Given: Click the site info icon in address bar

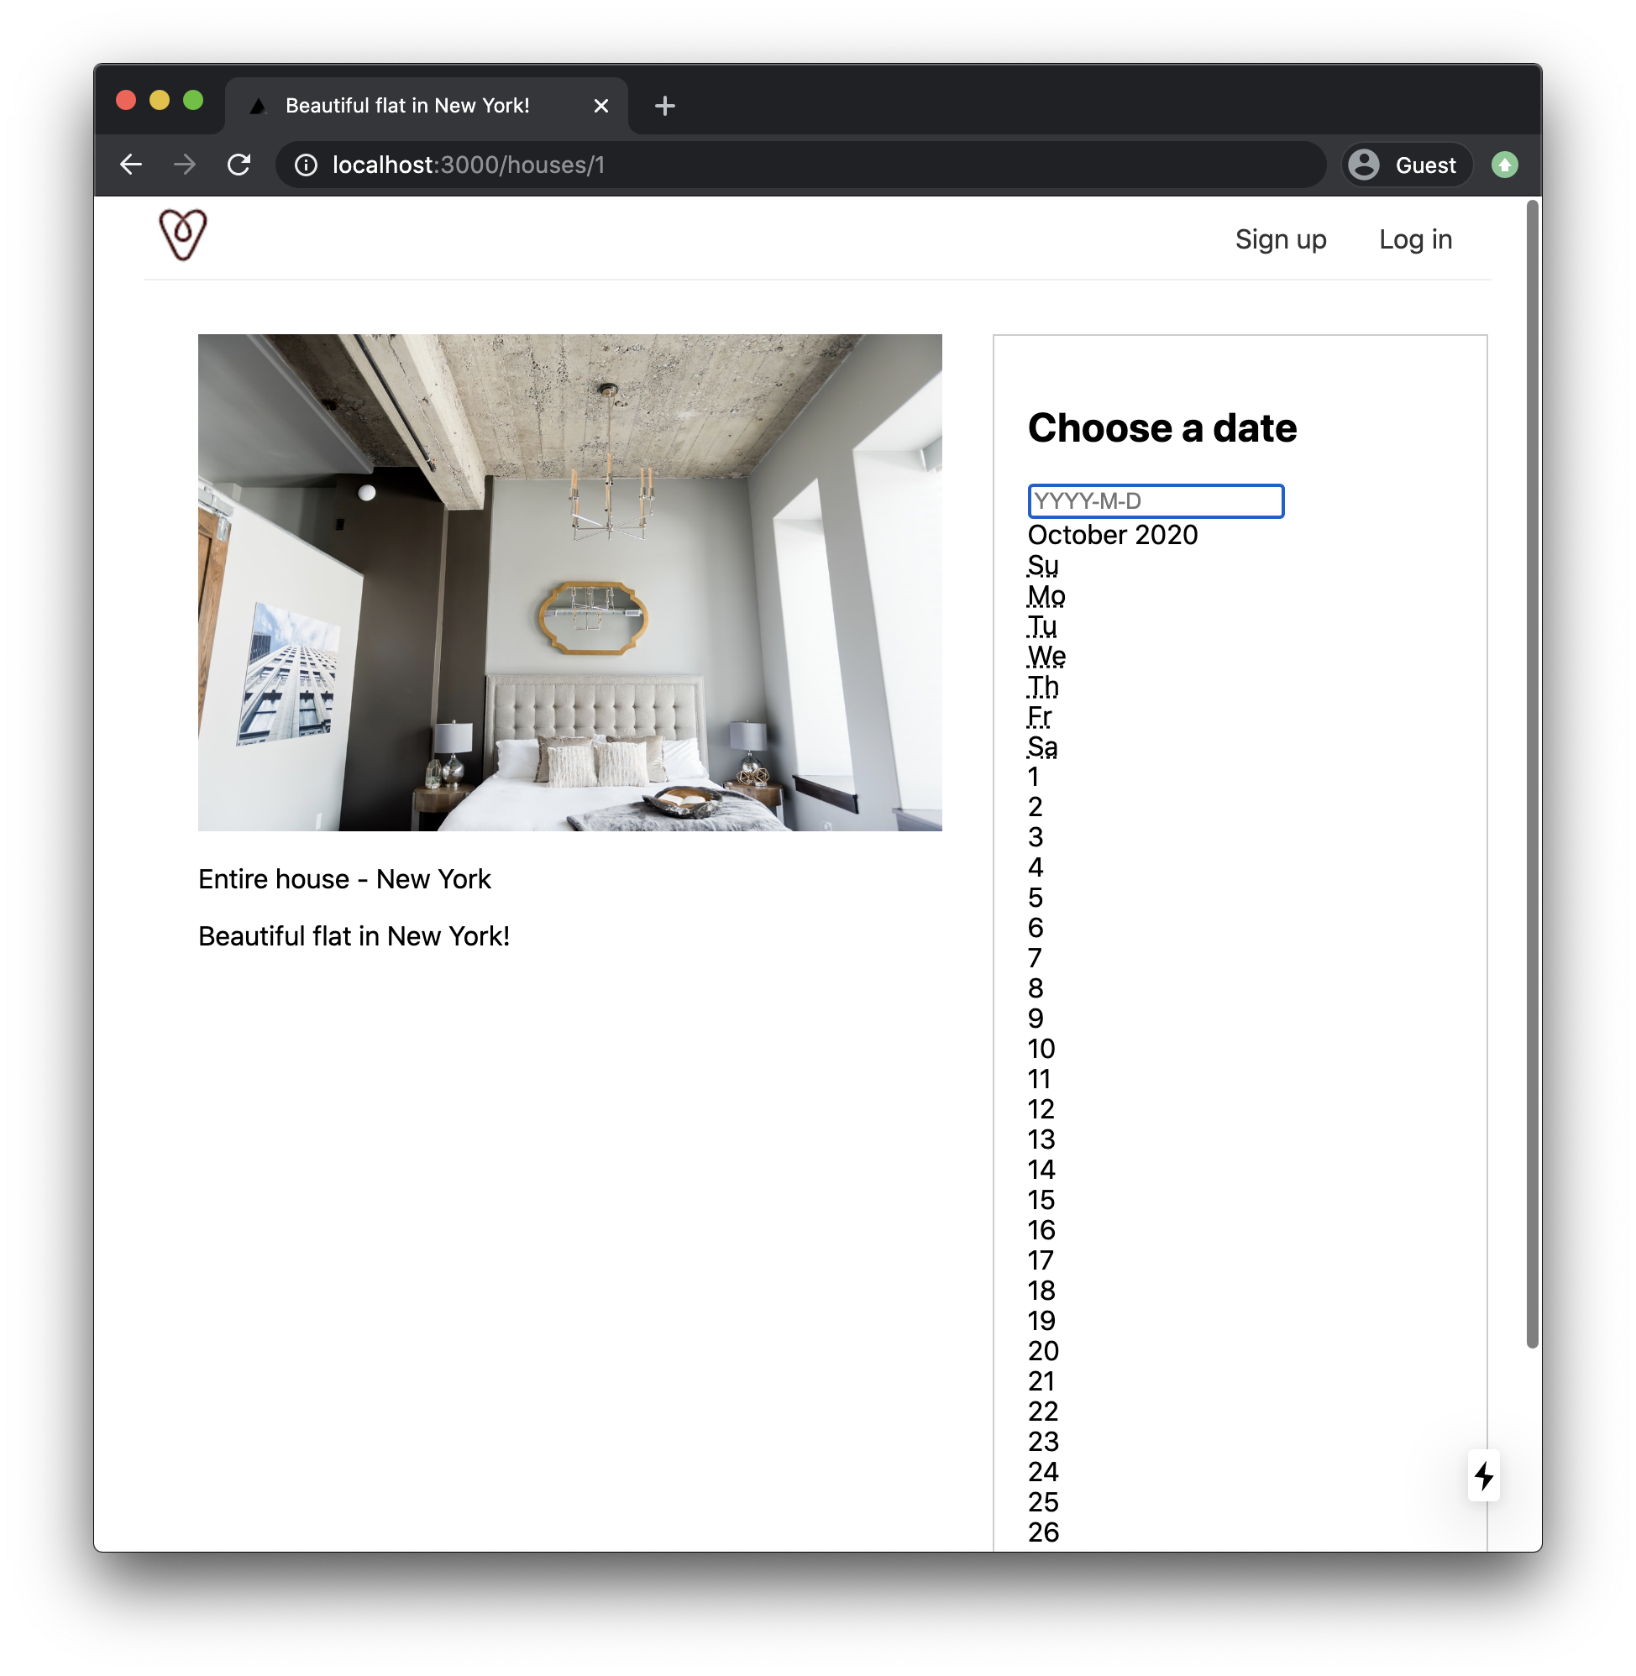Looking at the screenshot, I should (x=306, y=165).
